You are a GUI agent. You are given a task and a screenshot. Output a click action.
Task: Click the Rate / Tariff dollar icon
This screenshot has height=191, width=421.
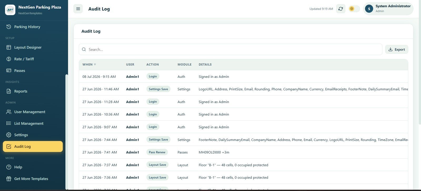point(9,59)
